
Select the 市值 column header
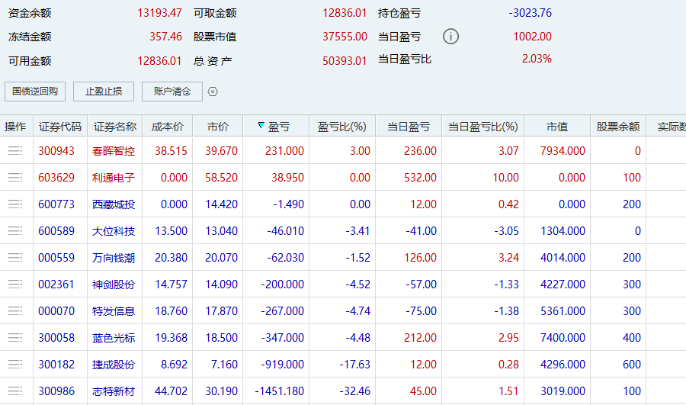coord(556,127)
